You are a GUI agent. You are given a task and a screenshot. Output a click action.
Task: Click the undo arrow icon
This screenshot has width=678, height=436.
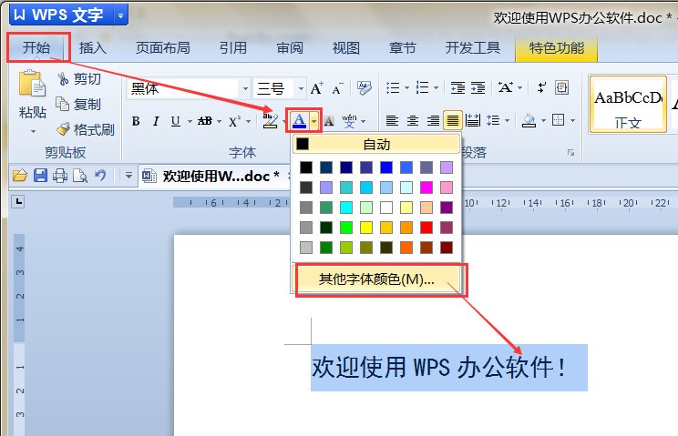click(x=100, y=176)
